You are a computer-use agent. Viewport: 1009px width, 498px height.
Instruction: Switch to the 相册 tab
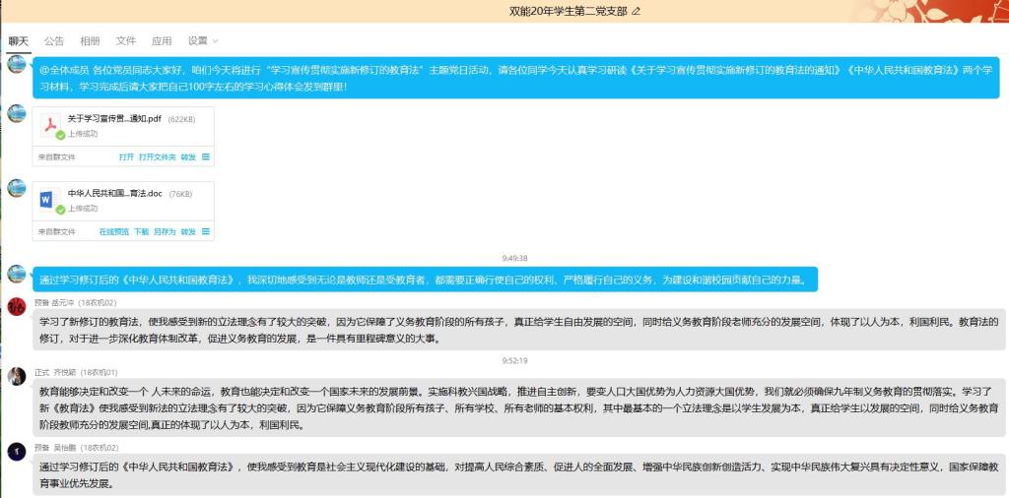[x=90, y=40]
